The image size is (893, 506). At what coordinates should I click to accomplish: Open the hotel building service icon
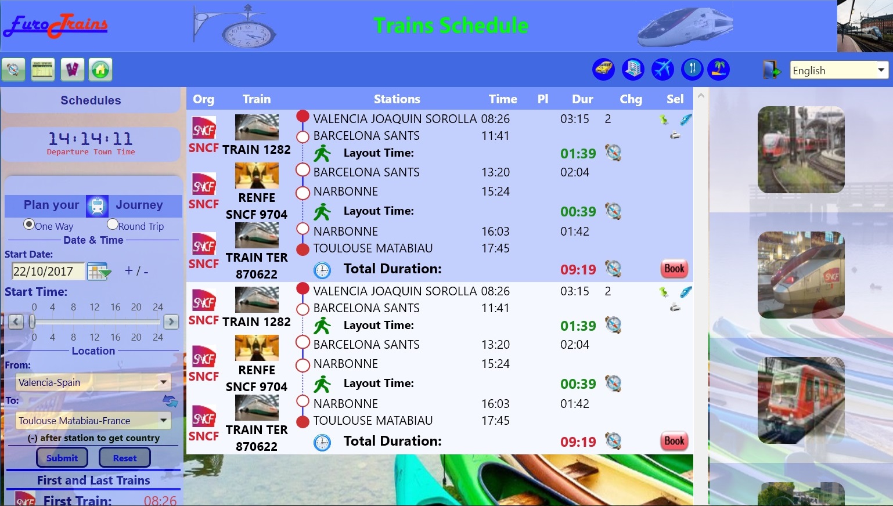[x=633, y=69]
